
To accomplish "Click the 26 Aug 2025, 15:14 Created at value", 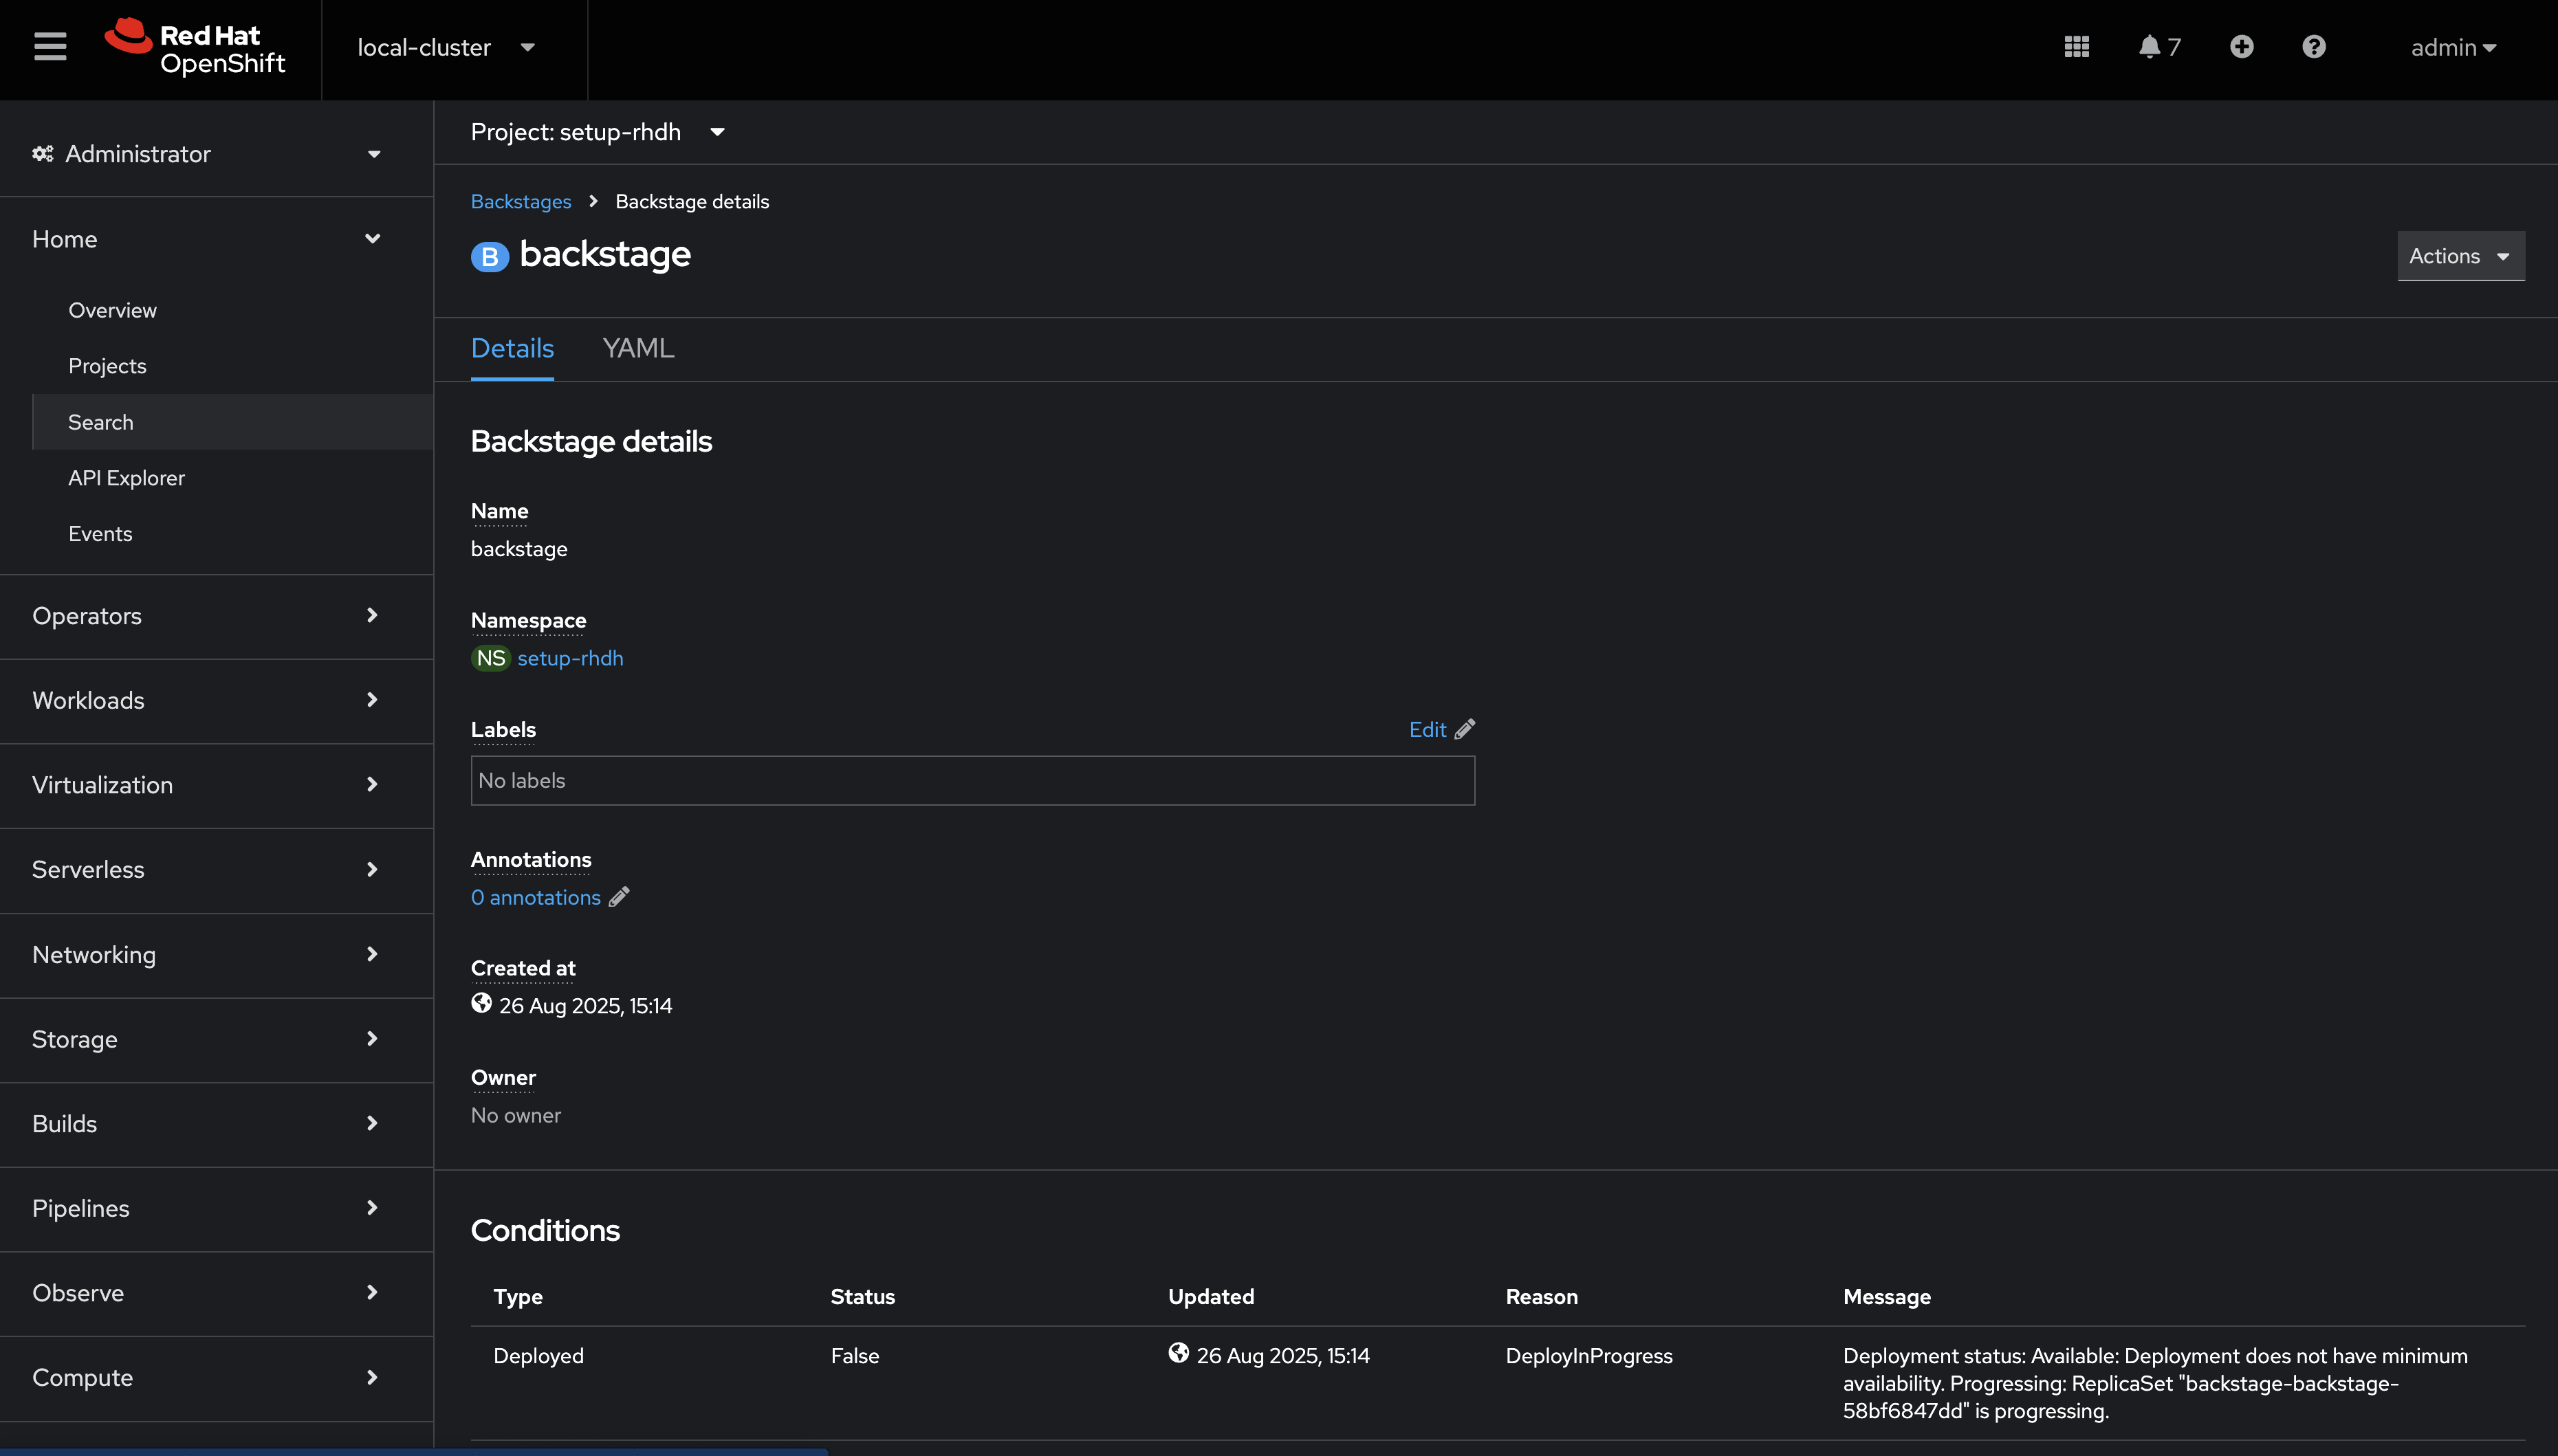I will [x=586, y=1005].
